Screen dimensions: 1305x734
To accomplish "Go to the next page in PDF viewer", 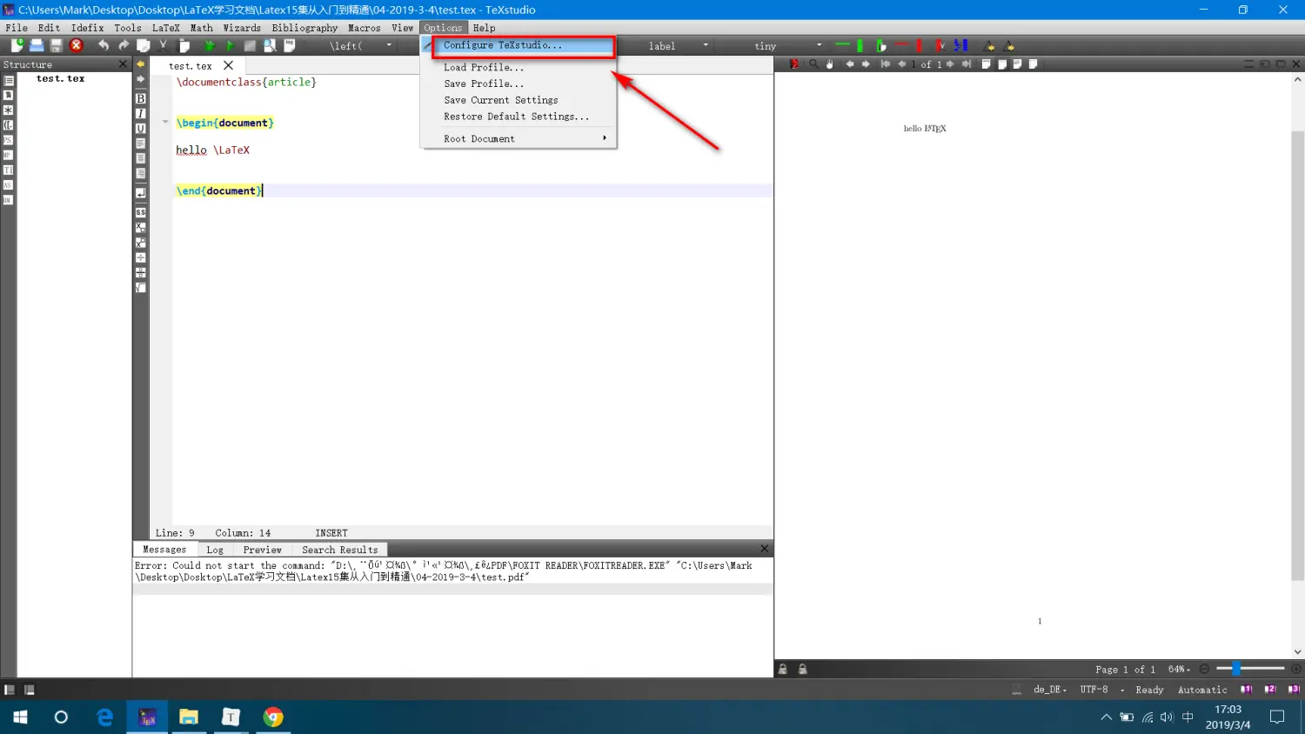I will (950, 63).
